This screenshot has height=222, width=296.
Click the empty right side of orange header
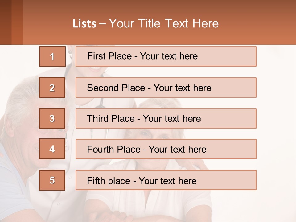tap(262, 22)
